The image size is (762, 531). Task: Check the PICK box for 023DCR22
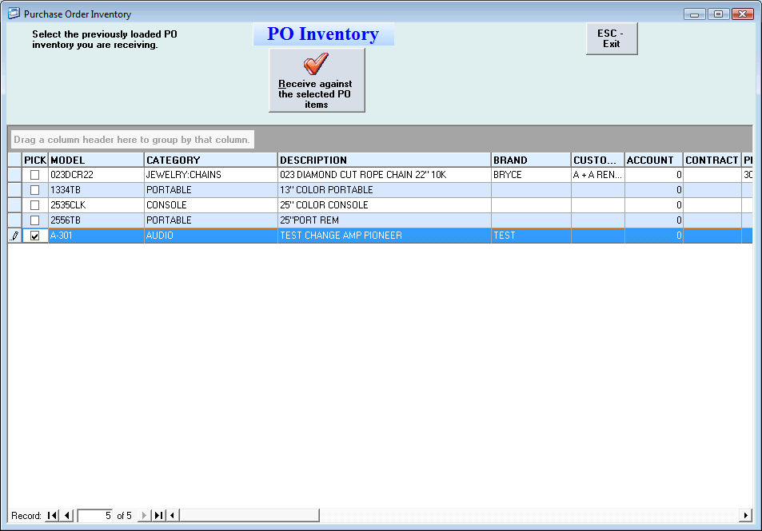click(x=34, y=175)
